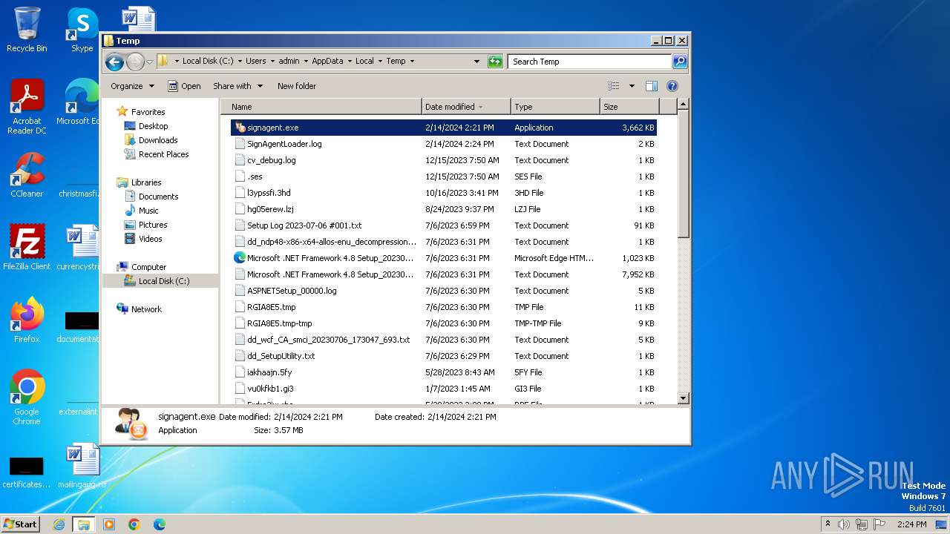Change view using the views icon
Viewport: 950px width, 534px height.
[x=614, y=86]
